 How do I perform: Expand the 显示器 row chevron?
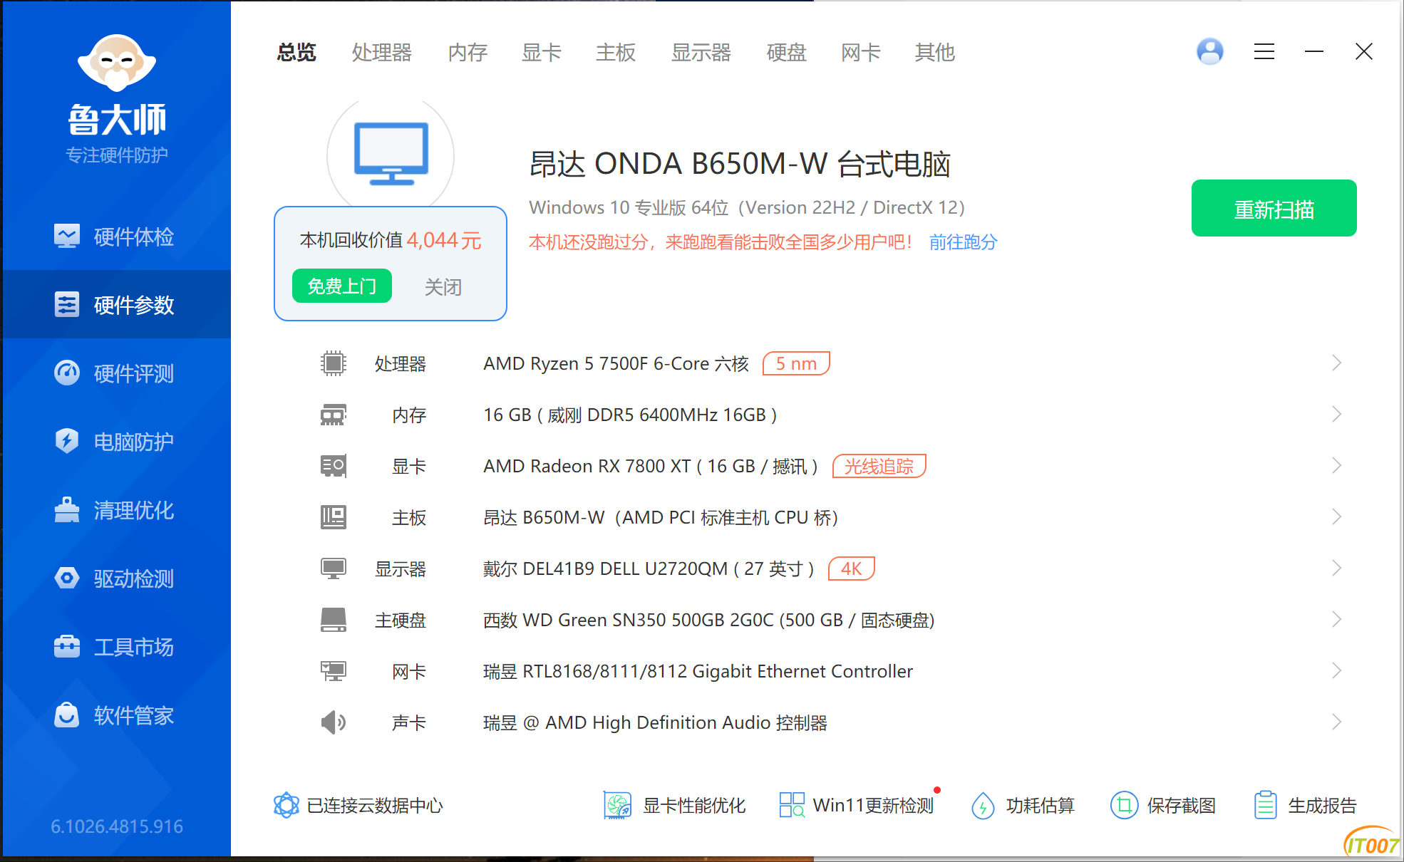[x=1336, y=568]
